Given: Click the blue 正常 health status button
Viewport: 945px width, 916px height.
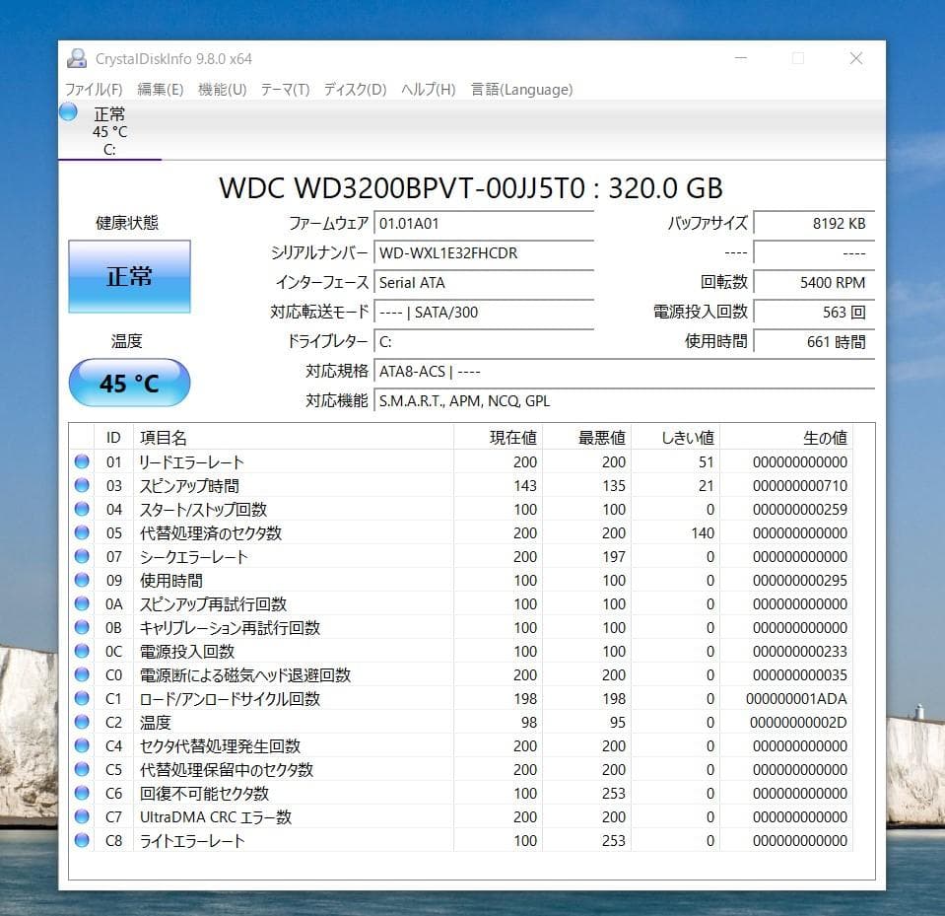Looking at the screenshot, I should [x=129, y=276].
